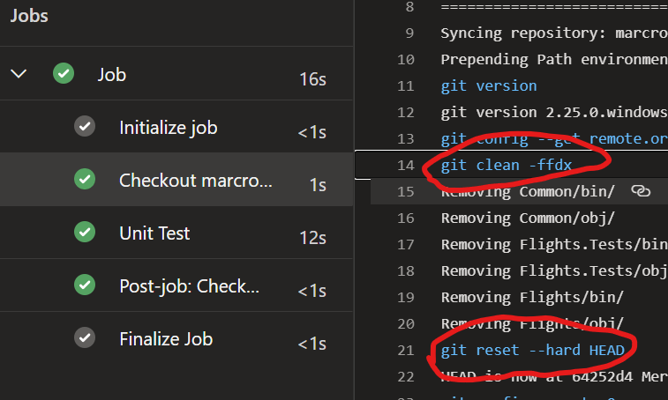Select the Checkout marcro... step
The image size is (668, 400).
click(x=196, y=181)
